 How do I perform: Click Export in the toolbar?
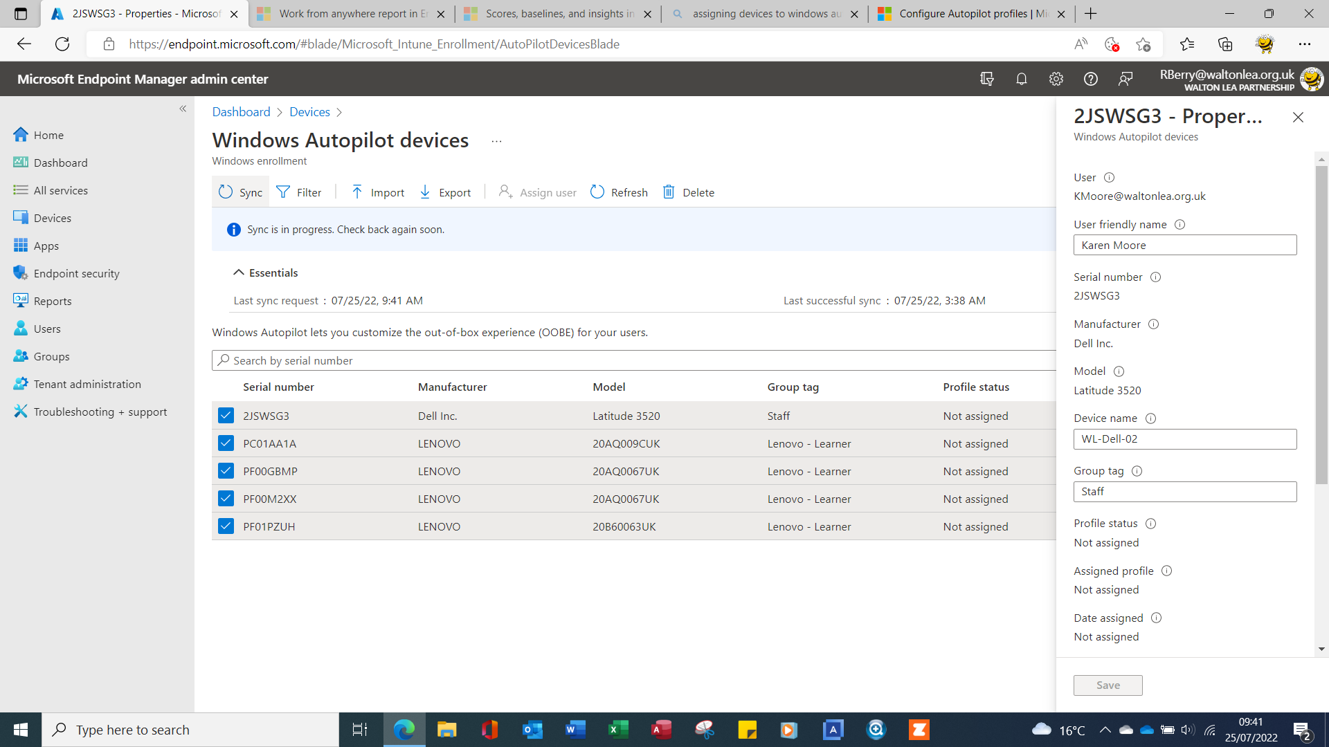pyautogui.click(x=445, y=192)
